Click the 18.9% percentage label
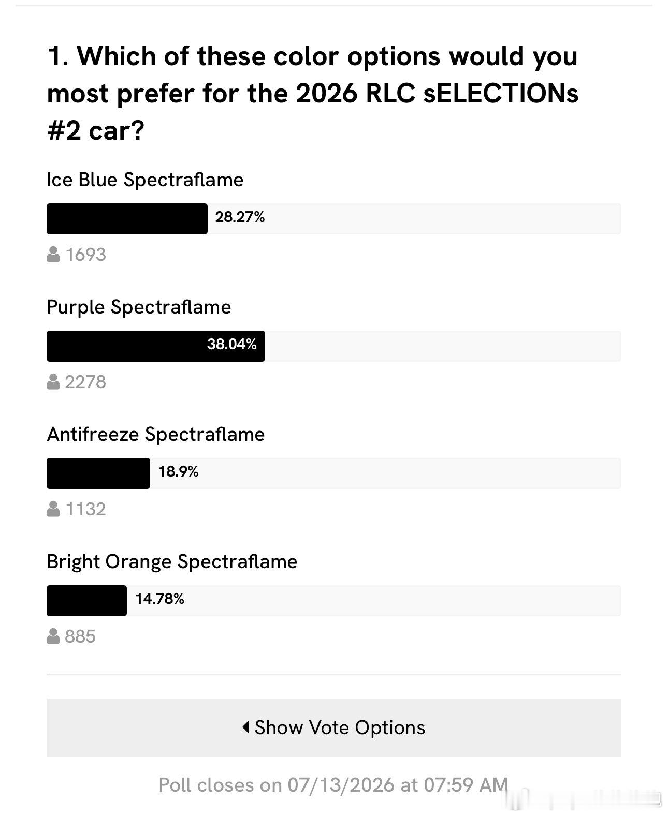The width and height of the screenshot is (668, 817). tap(179, 472)
